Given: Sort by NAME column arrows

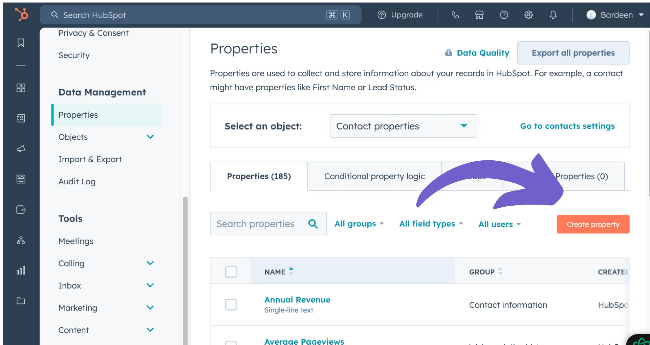Looking at the screenshot, I should (x=291, y=271).
